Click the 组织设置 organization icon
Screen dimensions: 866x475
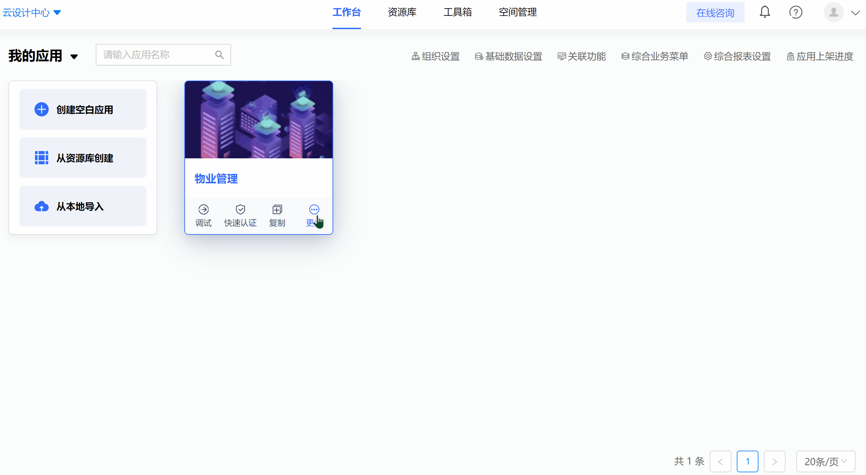(415, 56)
